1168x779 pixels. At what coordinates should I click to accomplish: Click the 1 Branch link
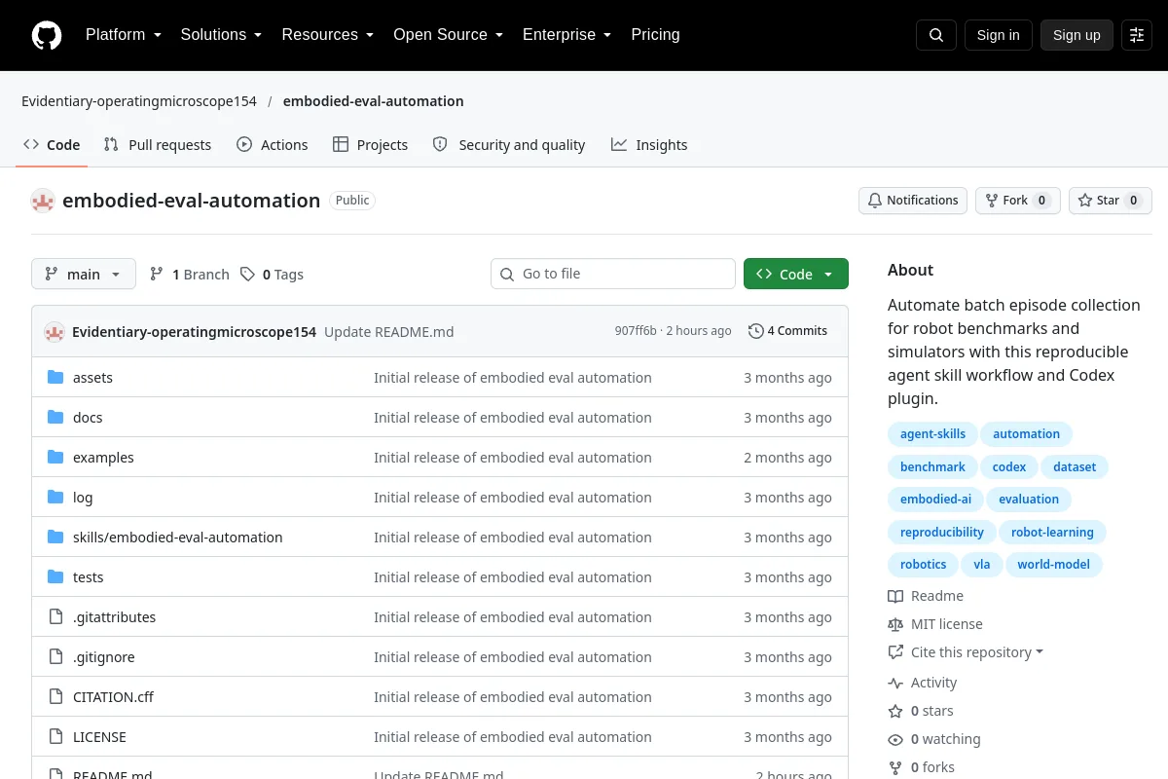[x=190, y=275]
